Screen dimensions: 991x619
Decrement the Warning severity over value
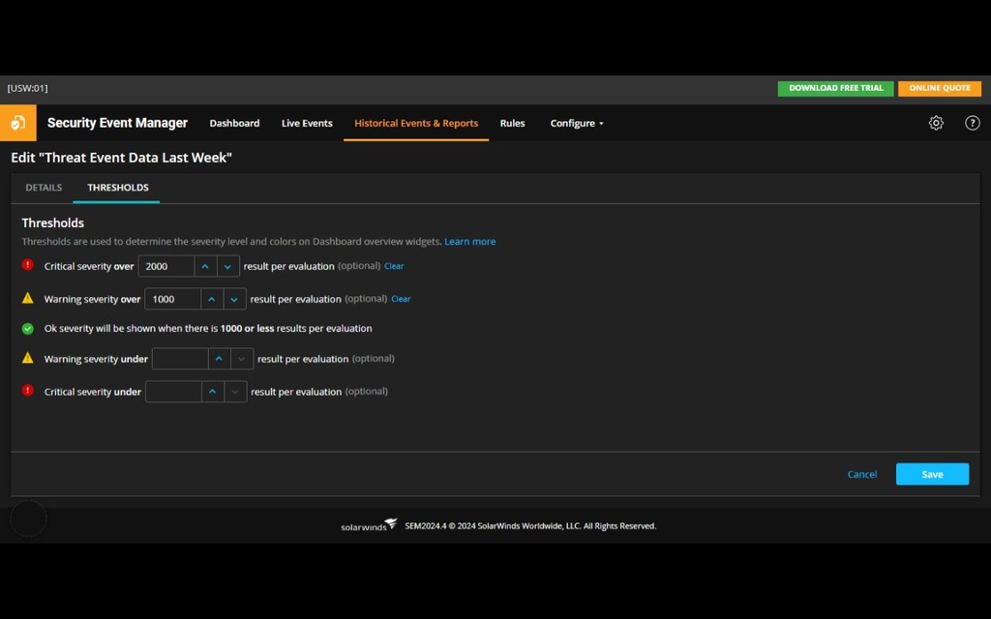(x=234, y=298)
